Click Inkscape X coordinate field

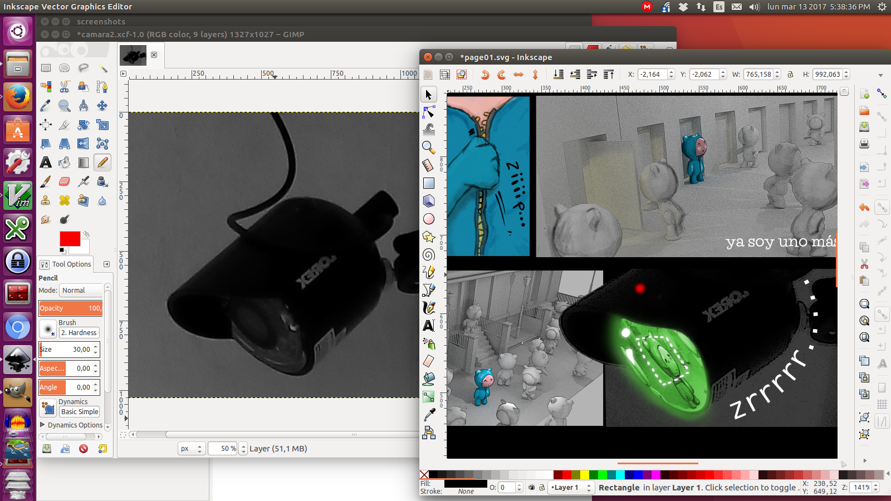tap(652, 75)
